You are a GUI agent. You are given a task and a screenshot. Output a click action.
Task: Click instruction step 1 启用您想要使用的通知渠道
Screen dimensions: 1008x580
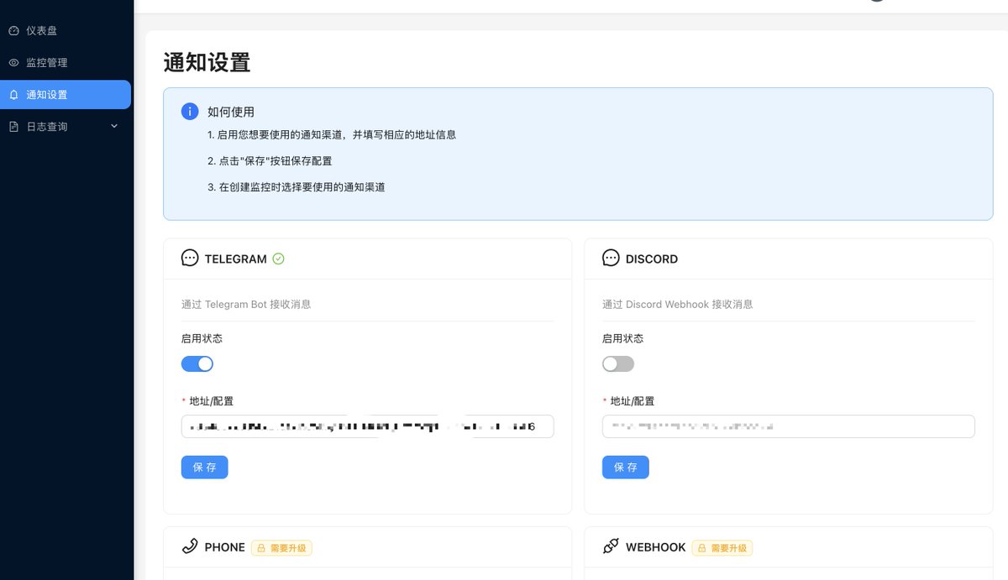click(332, 134)
